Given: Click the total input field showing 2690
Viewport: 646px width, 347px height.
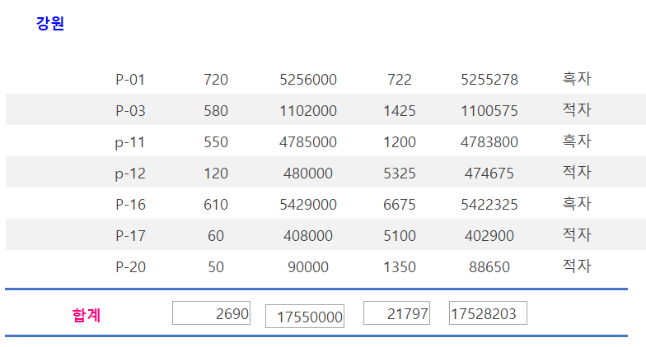Looking at the screenshot, I should pos(211,313).
